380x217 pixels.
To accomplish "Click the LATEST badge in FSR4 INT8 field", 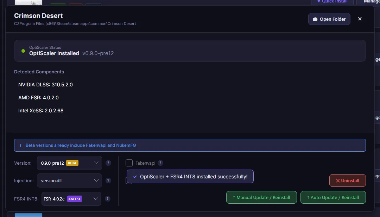I will point(74,199).
